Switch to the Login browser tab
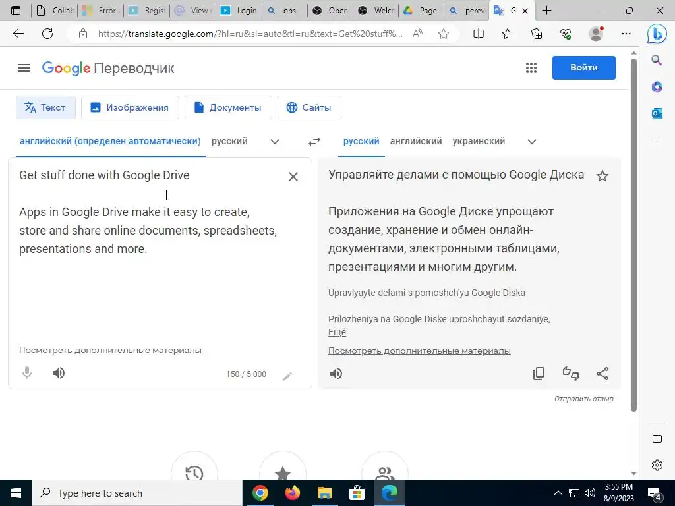 239,11
